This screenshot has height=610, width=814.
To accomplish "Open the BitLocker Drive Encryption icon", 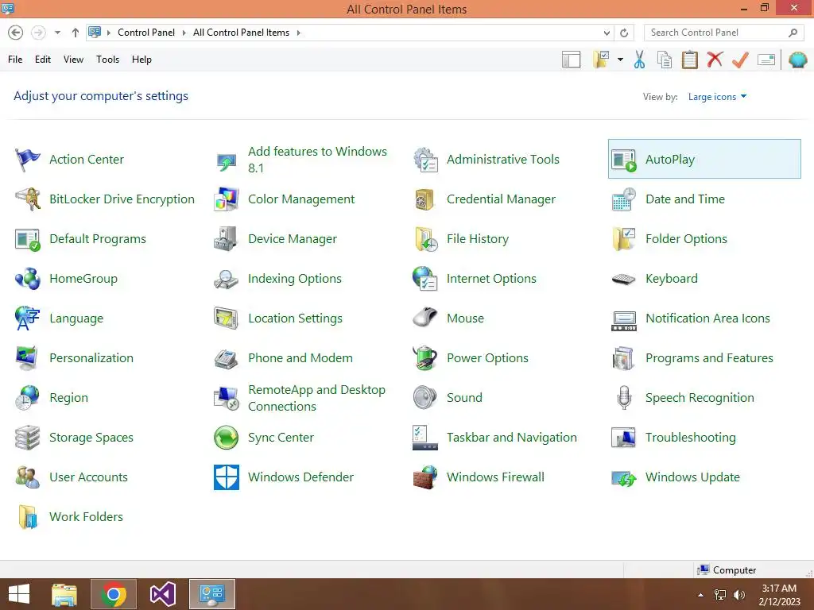I will click(28, 199).
